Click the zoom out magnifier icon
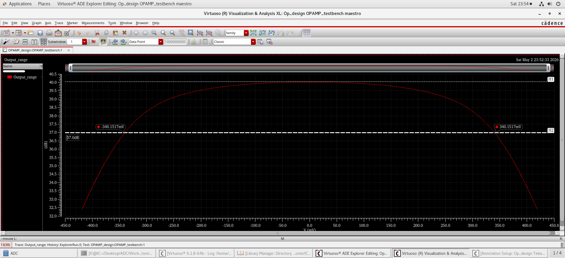The width and height of the screenshot is (565, 258). (173, 33)
